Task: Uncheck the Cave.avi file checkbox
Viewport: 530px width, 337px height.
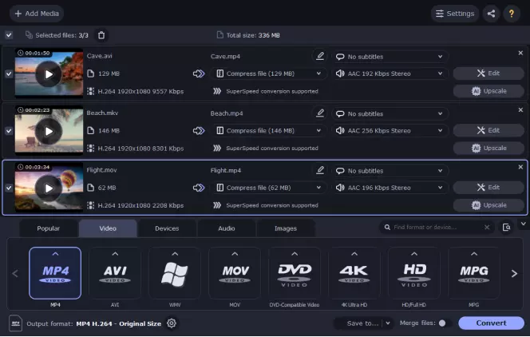Action: click(9, 73)
